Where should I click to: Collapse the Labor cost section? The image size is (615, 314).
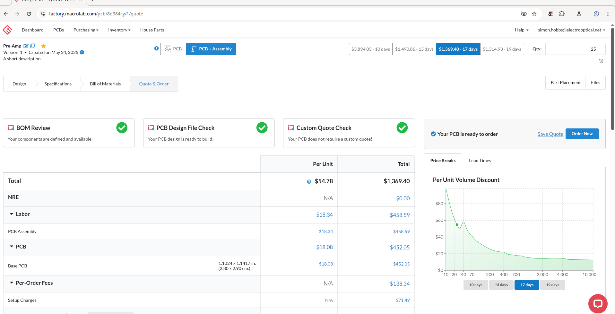[x=12, y=214]
